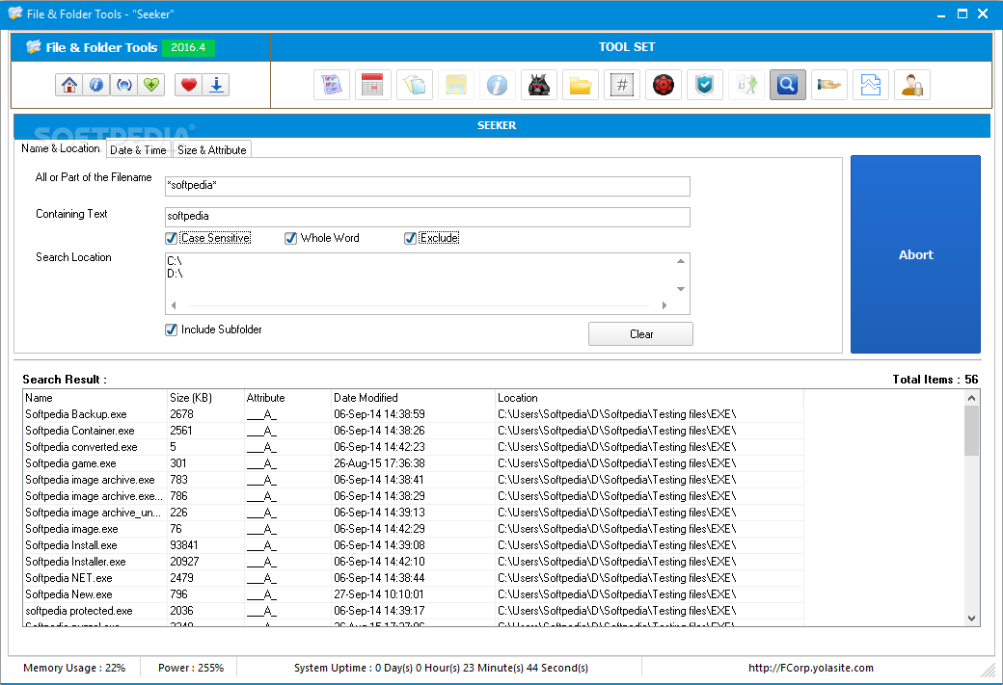Screen dimensions: 1003x685
Task: Select the Softpedia New.exe row
Action: (413, 594)
